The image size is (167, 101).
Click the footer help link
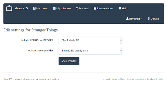123,79
